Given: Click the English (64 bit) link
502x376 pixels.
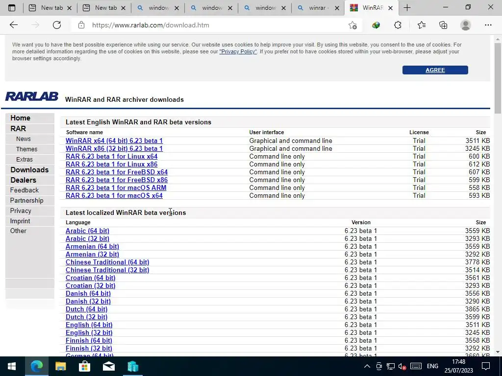Looking at the screenshot, I should 89,325.
